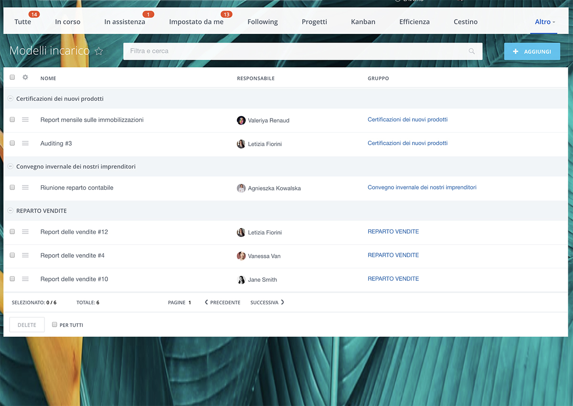Open REPARTO VENDITE link in vendite #4 row
This screenshot has width=573, height=406.
click(393, 255)
